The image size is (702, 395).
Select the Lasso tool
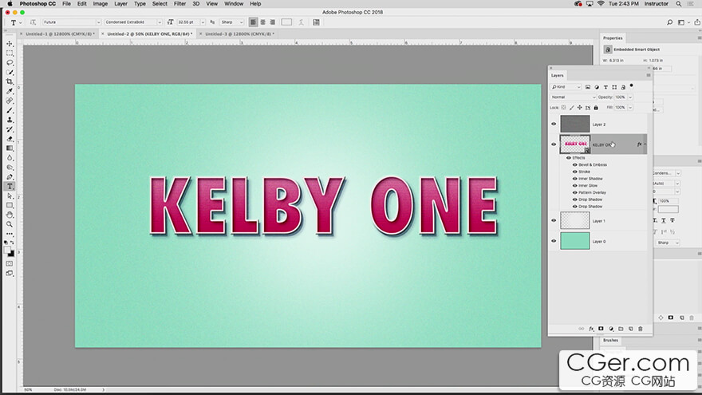pos(10,63)
